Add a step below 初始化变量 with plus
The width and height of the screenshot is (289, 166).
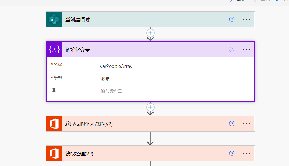(150, 107)
